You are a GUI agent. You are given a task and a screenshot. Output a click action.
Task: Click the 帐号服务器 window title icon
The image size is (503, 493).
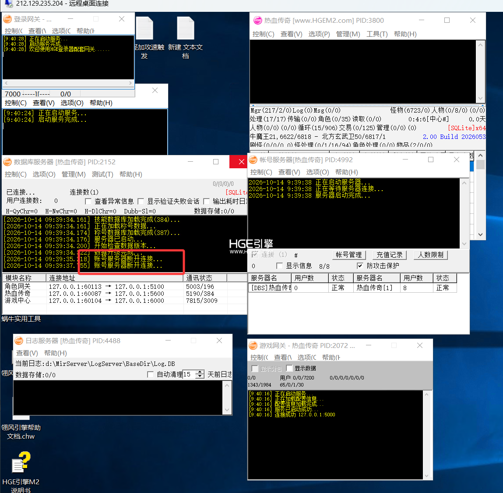click(x=253, y=160)
